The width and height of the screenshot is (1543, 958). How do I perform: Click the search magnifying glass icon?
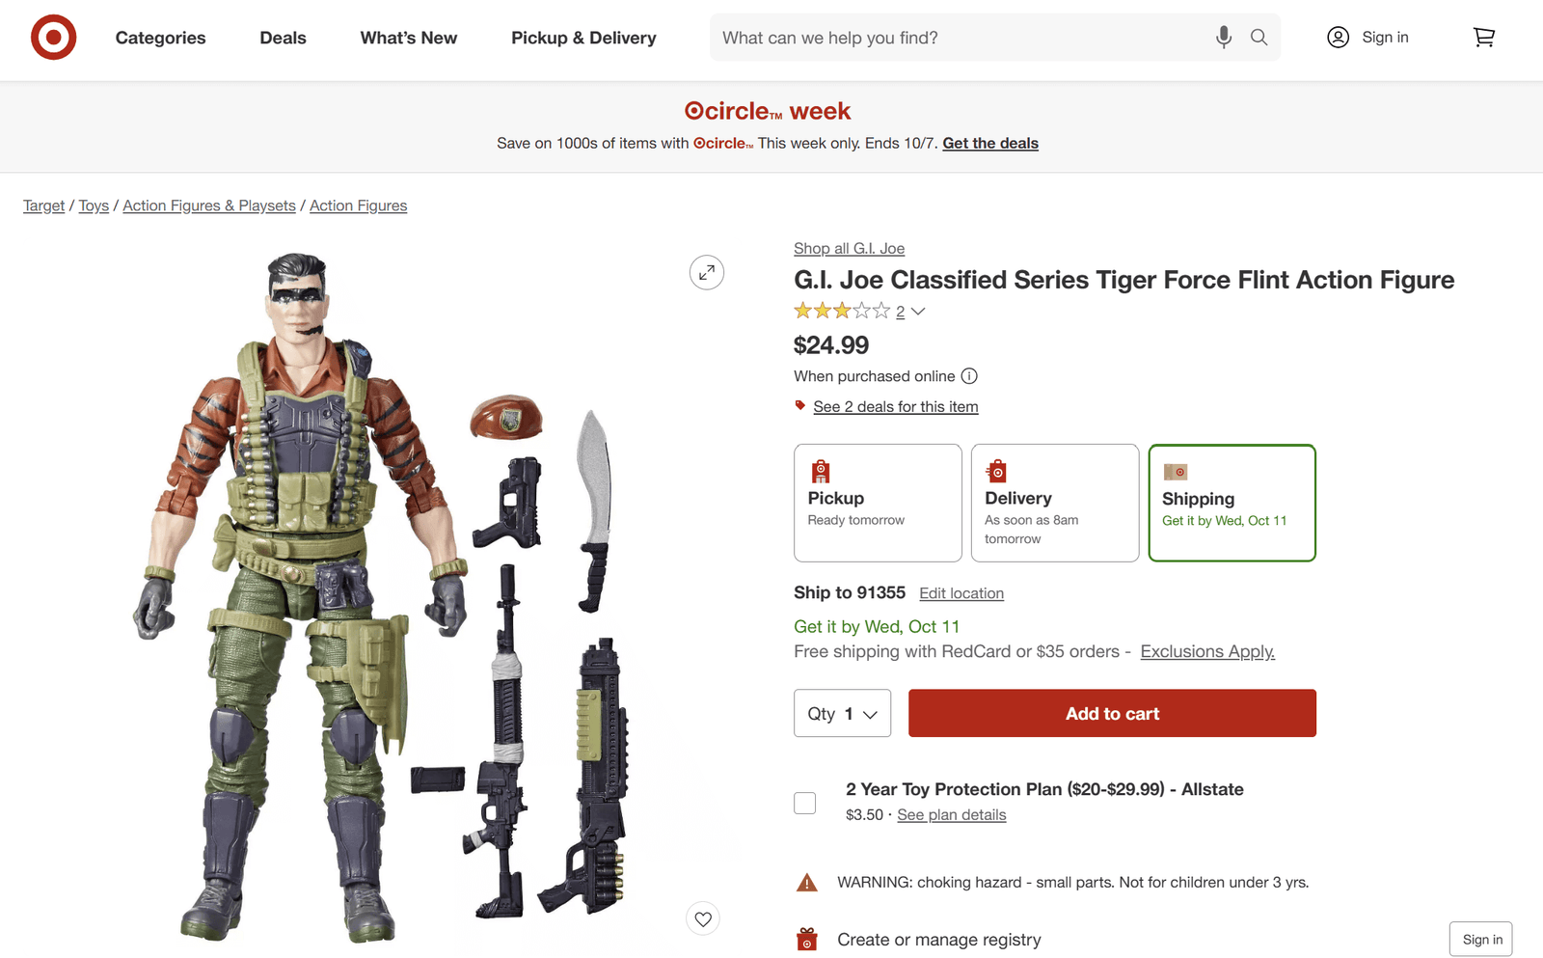[1259, 37]
